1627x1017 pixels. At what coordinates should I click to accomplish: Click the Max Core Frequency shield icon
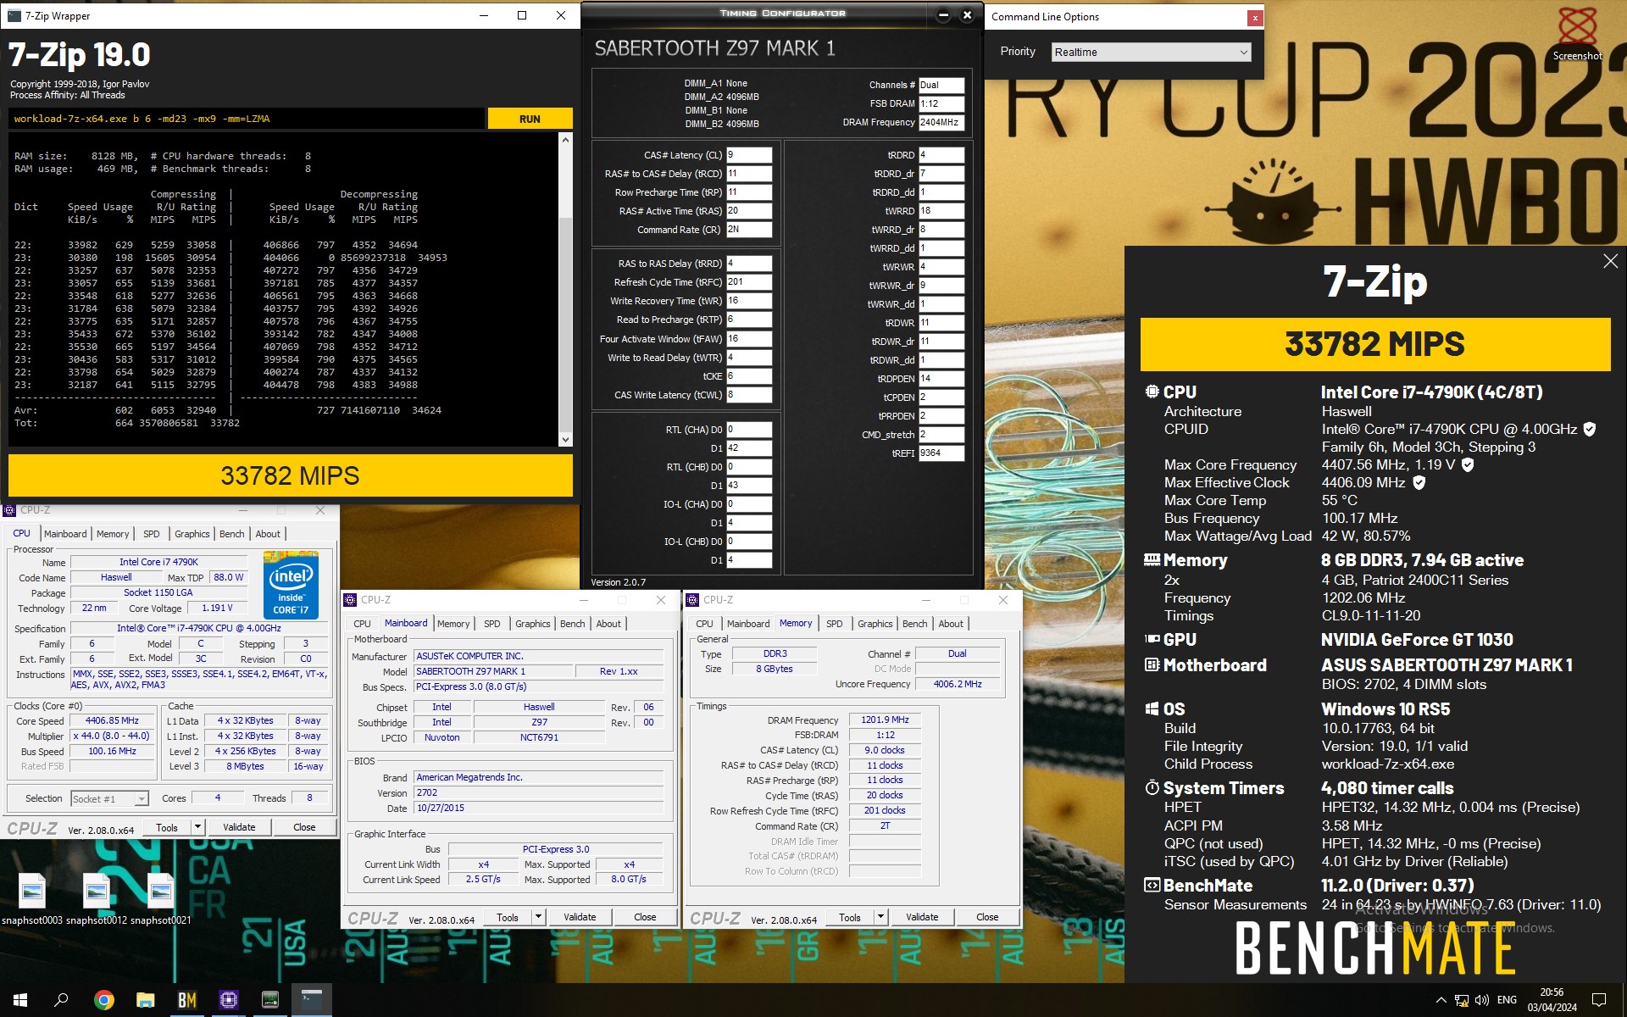[x=1468, y=464]
